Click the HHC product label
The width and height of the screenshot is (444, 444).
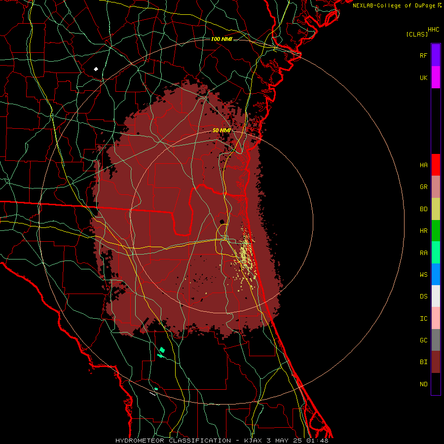[x=433, y=30]
